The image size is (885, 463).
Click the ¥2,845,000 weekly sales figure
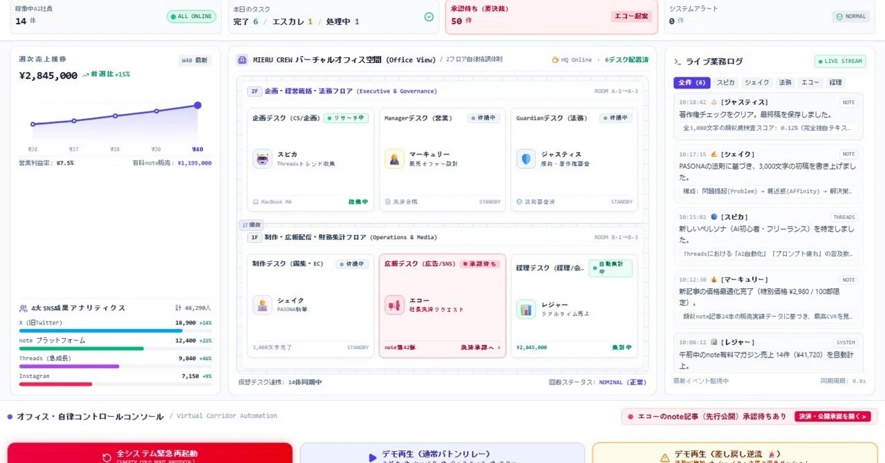pos(48,76)
